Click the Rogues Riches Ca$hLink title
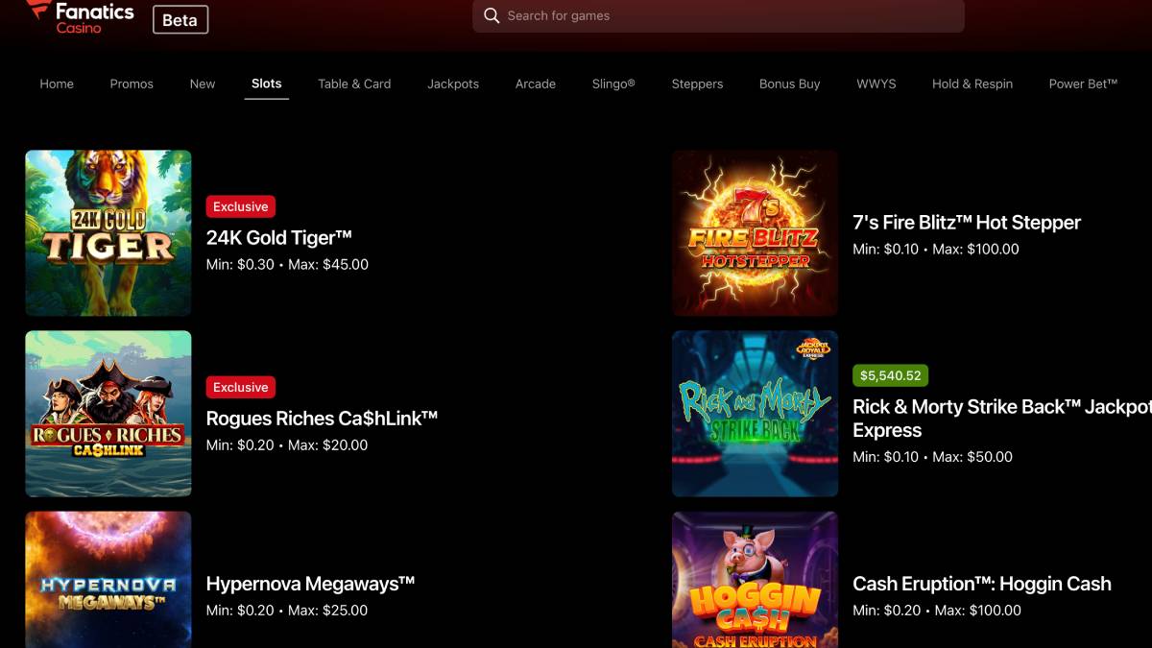 pos(322,419)
